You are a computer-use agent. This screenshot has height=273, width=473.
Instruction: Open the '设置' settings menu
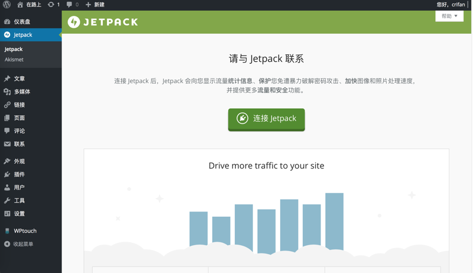pyautogui.click(x=31, y=214)
